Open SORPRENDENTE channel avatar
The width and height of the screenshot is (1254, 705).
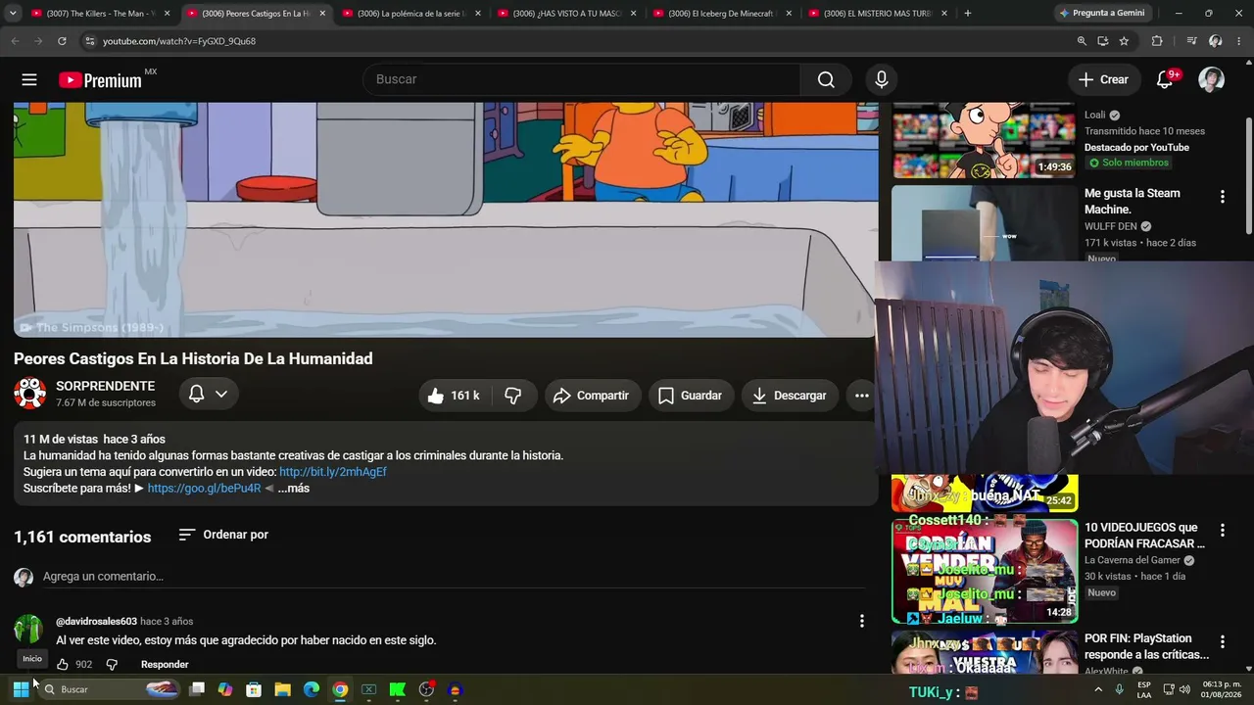[30, 394]
